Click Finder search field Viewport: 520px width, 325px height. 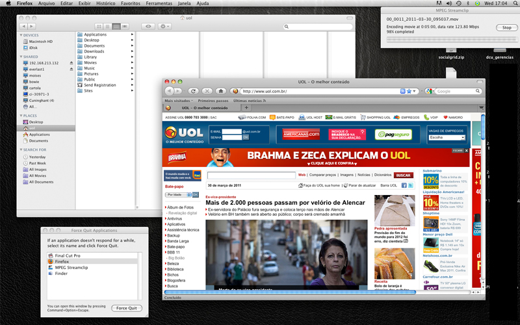click(318, 26)
